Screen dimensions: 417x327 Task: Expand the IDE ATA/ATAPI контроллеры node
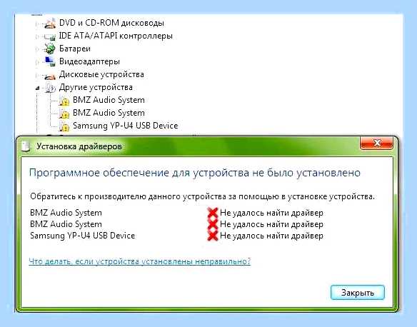coord(37,36)
